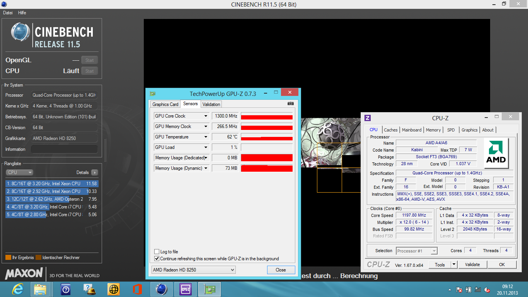Viewport: 528px width, 297px height.
Task: Uncheck Continue refreshing in background option
Action: 157,259
